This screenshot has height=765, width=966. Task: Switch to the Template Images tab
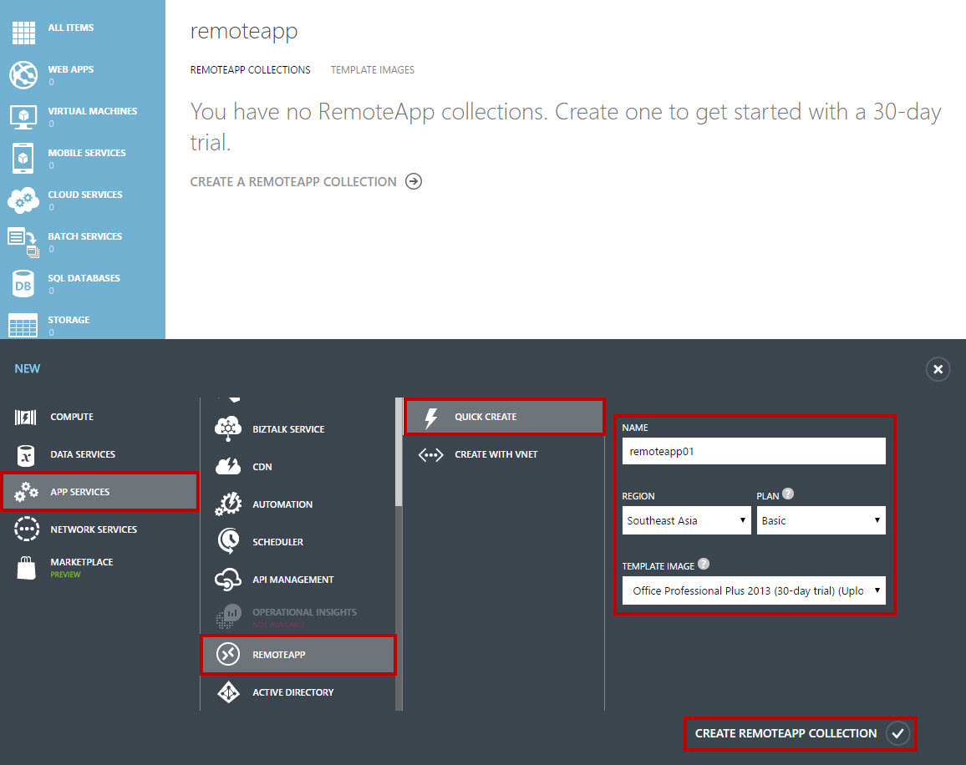(372, 69)
